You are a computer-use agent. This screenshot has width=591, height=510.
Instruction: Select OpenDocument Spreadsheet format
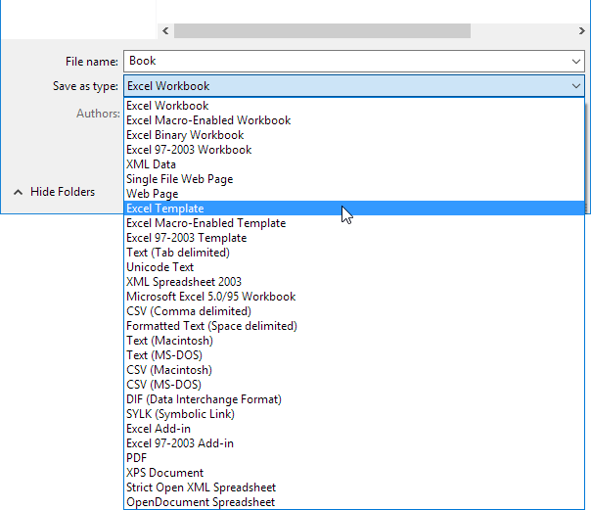click(201, 502)
